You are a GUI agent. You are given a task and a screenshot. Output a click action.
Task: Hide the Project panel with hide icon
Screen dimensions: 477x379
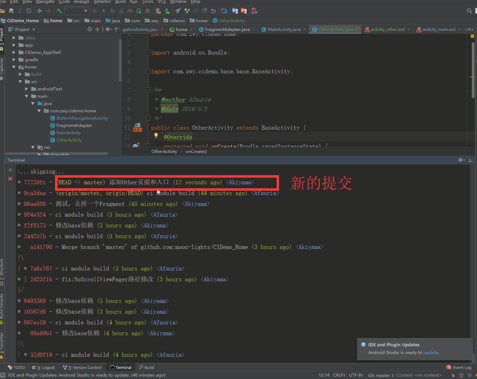(117, 29)
